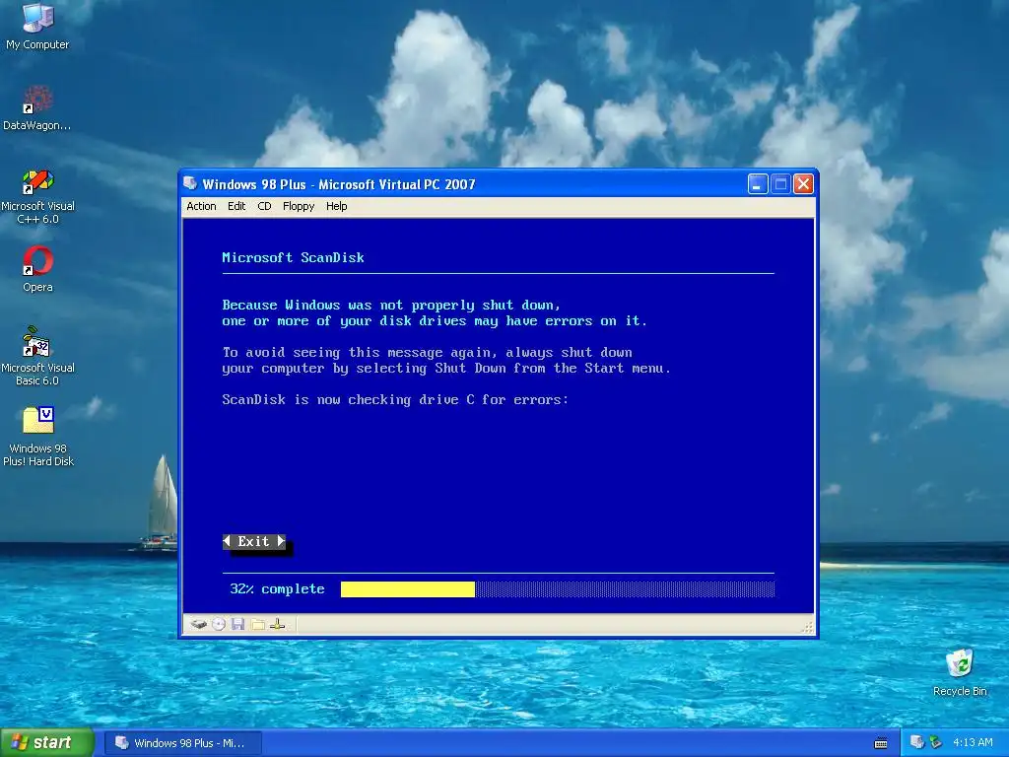The width and height of the screenshot is (1009, 757).
Task: Select the Windows 98 Plus! Hard Disk file
Action: click(x=37, y=436)
